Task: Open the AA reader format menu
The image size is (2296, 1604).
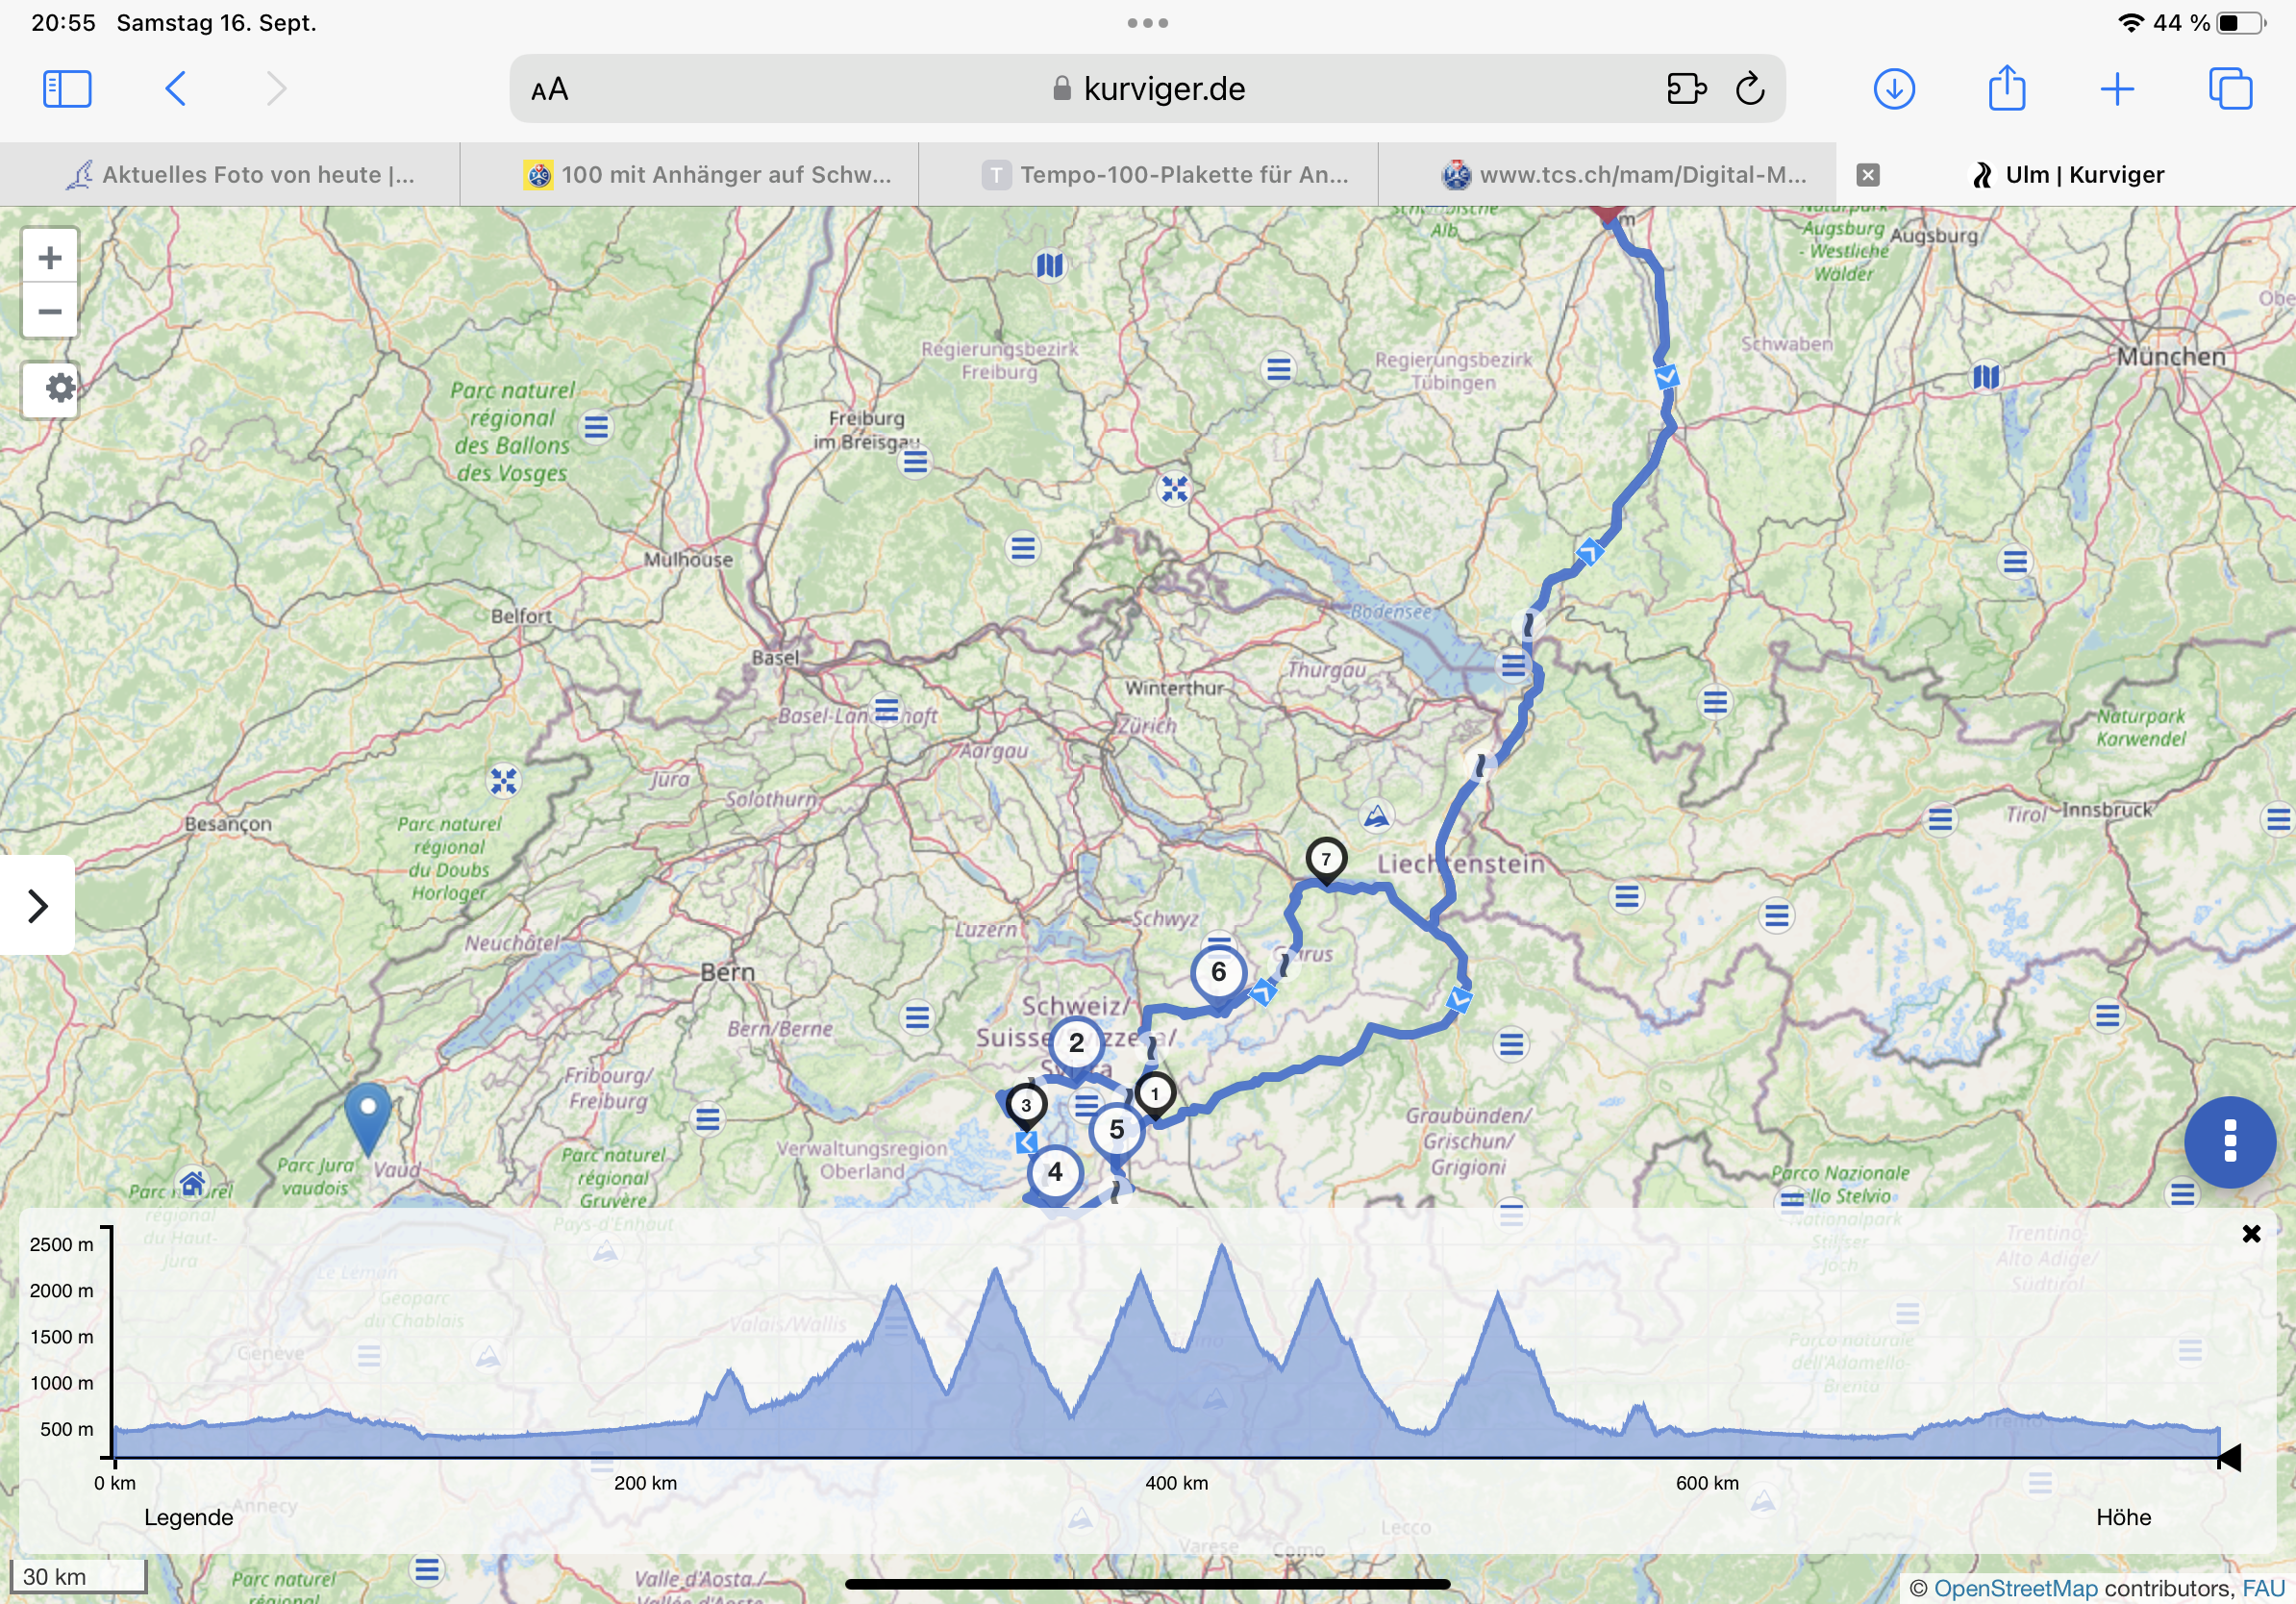Action: (x=549, y=90)
